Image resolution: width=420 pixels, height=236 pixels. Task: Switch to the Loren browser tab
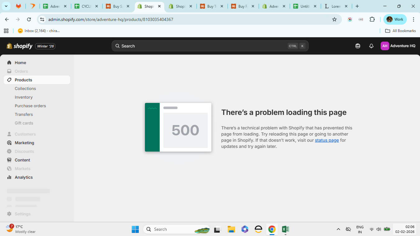(x=336, y=6)
